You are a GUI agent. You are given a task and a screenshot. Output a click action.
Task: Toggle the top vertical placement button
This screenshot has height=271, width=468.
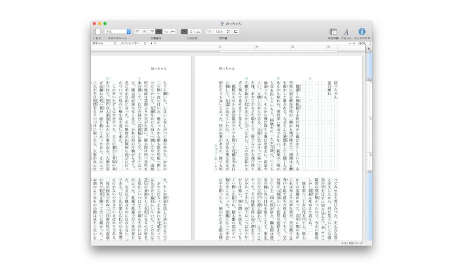click(x=184, y=32)
